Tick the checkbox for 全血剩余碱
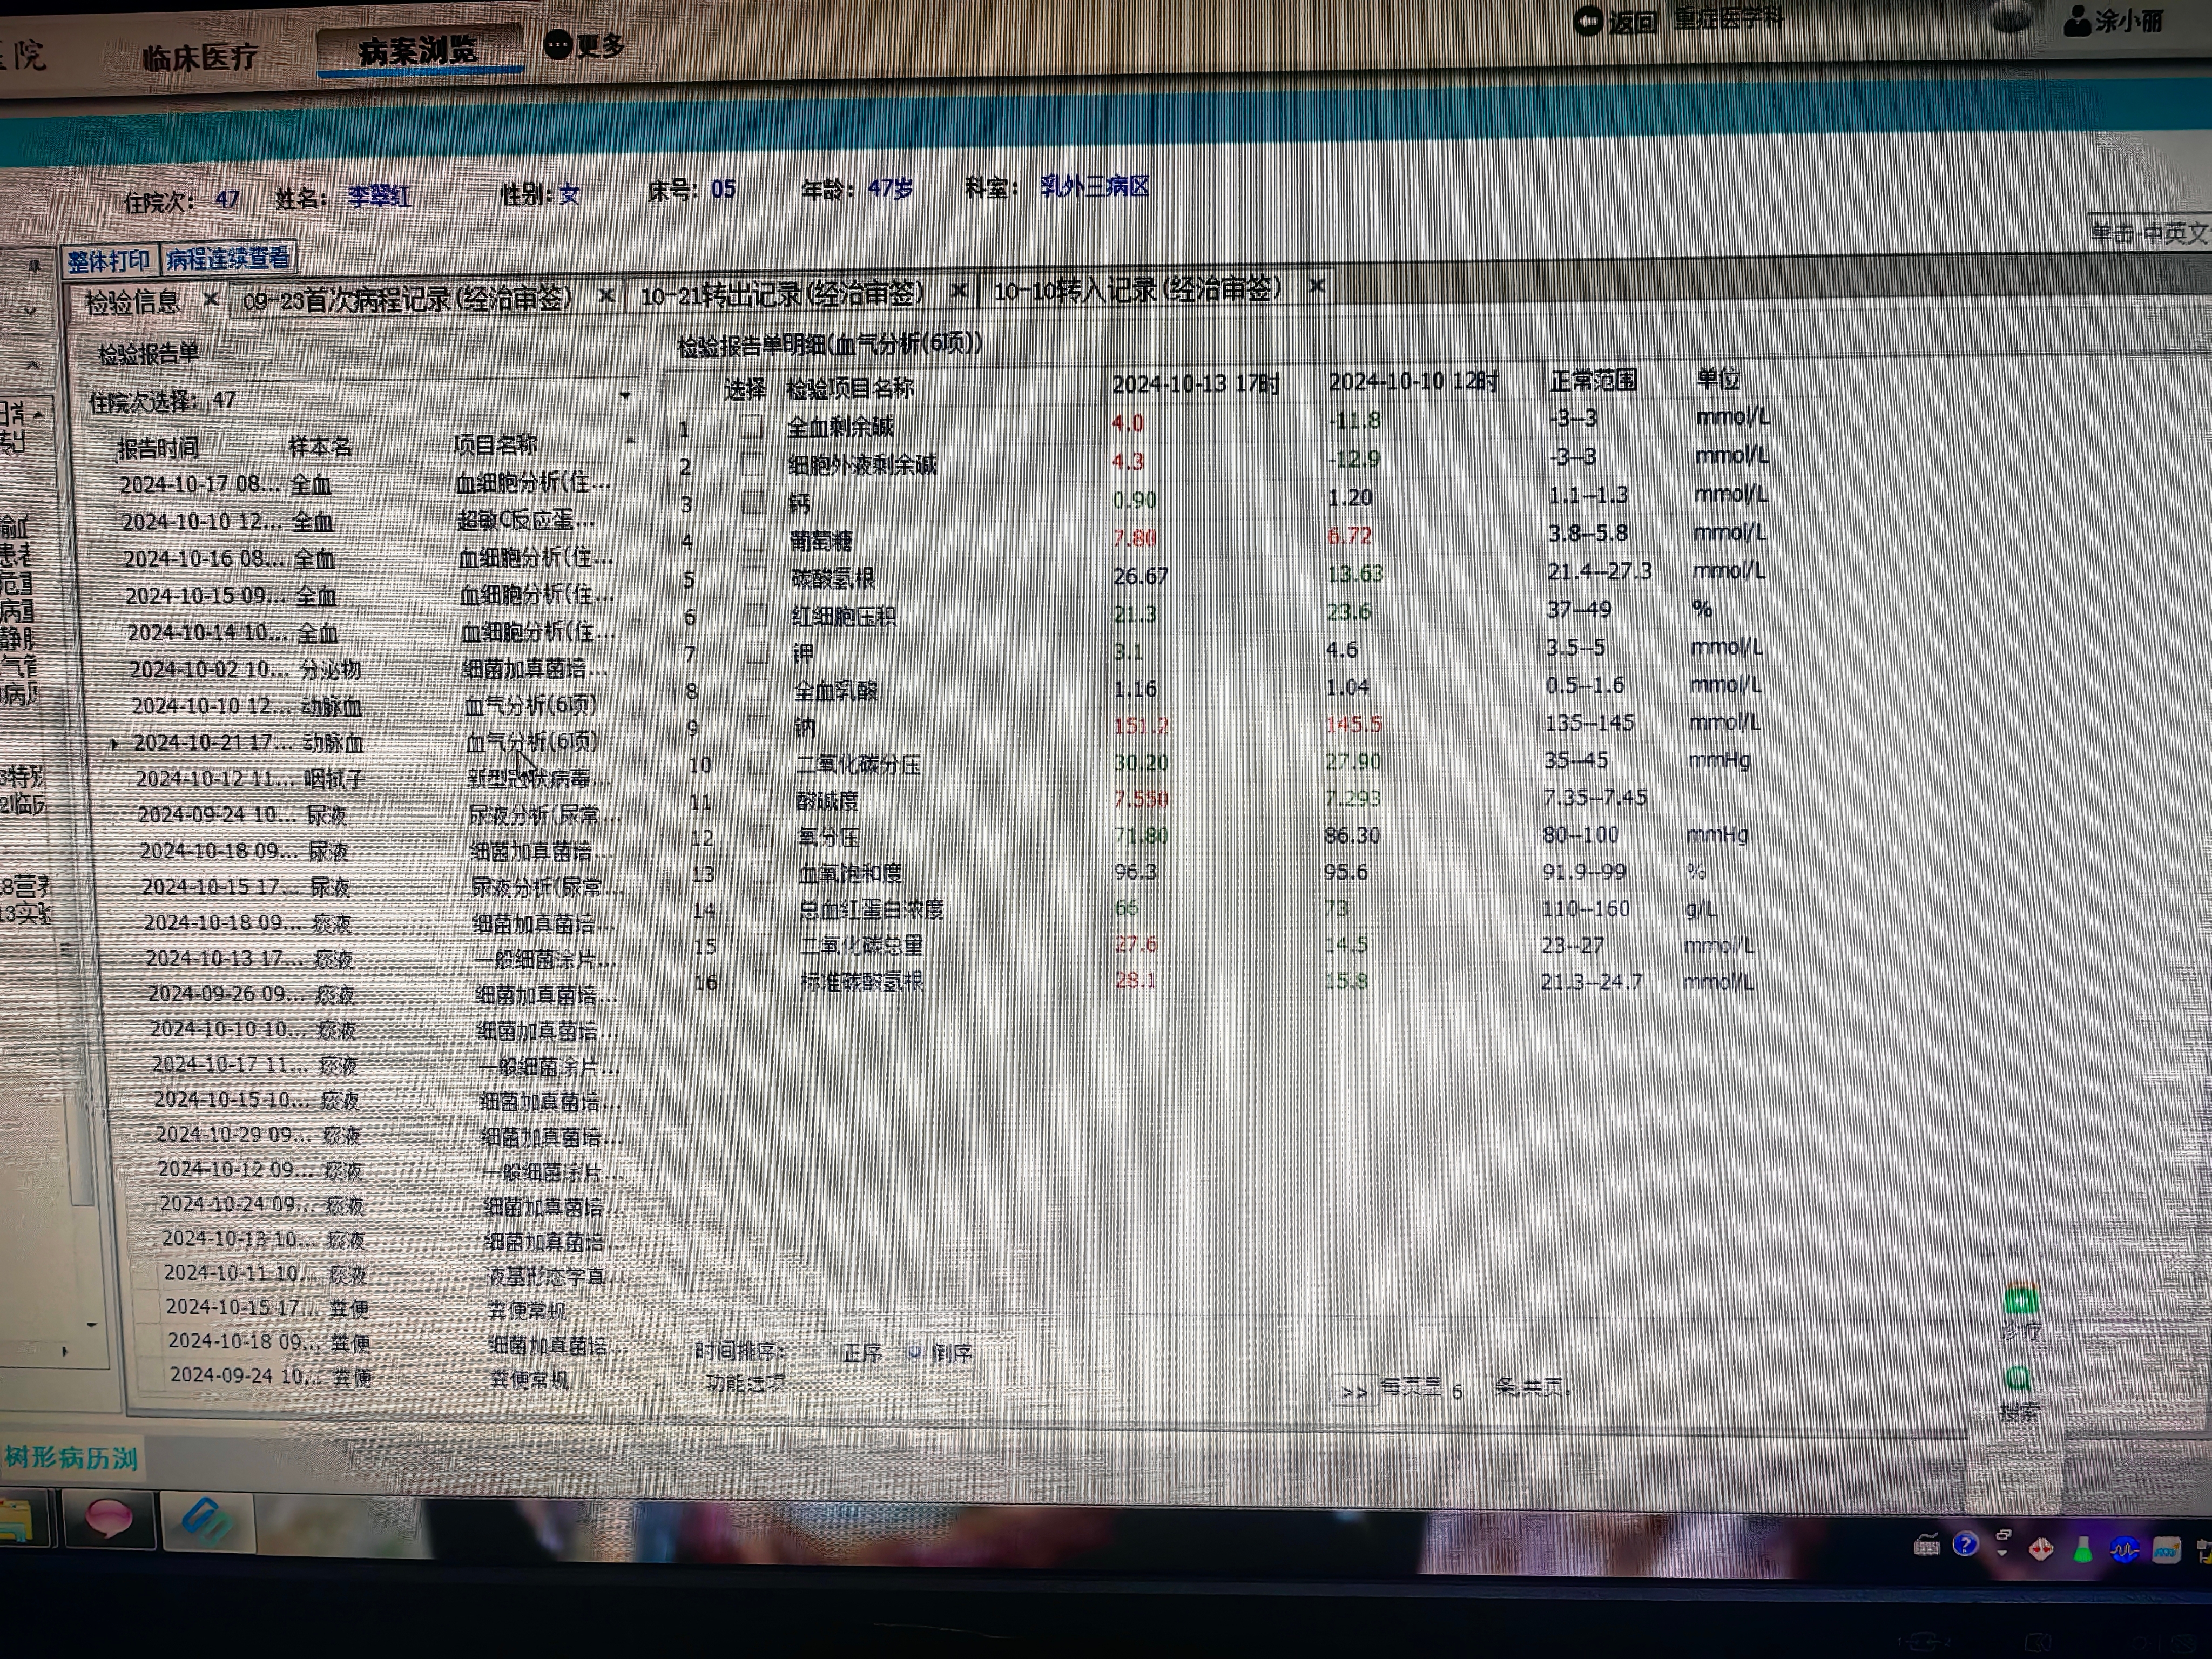The width and height of the screenshot is (2212, 1659). pyautogui.click(x=751, y=426)
